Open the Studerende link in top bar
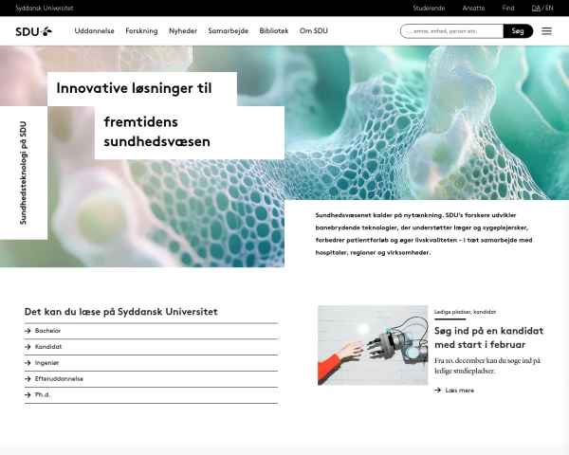The height and width of the screenshot is (455, 569). 429,8
